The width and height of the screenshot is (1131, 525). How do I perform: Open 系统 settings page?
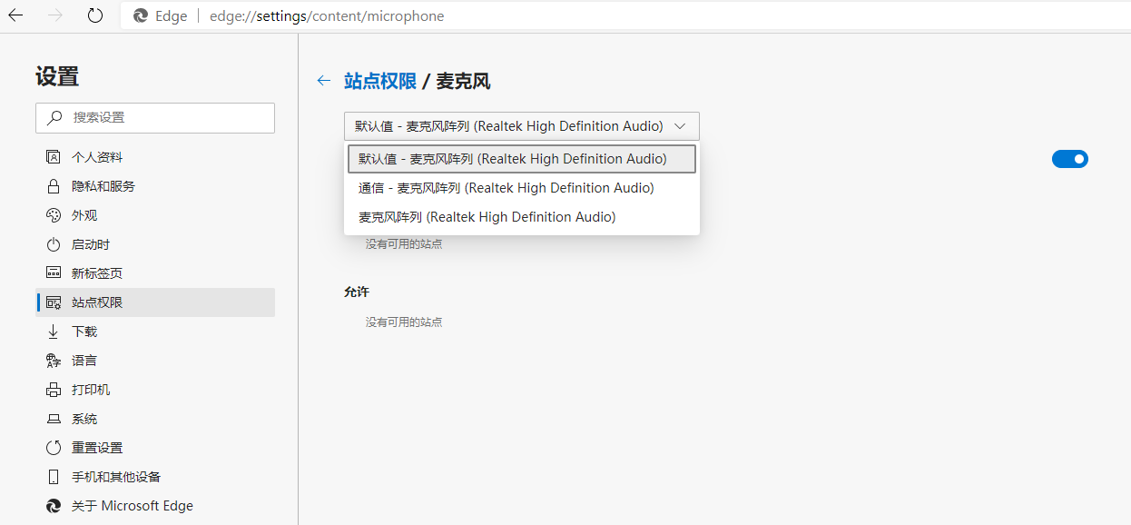155,419
